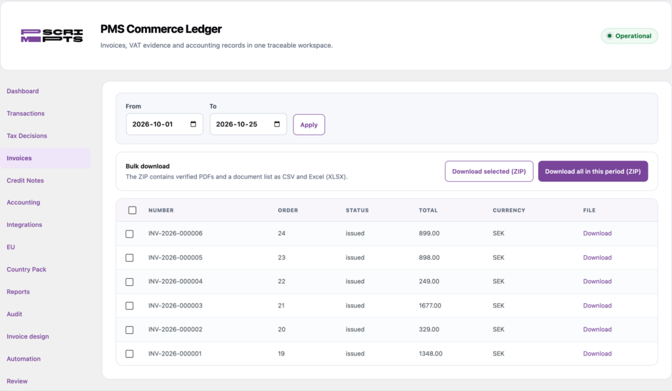The width and height of the screenshot is (672, 391).
Task: Click invoice number INV-2026-000006
Action: [x=175, y=234]
